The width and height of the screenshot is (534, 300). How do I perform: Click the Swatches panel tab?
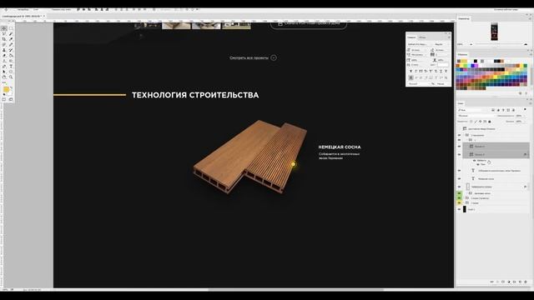(463, 54)
